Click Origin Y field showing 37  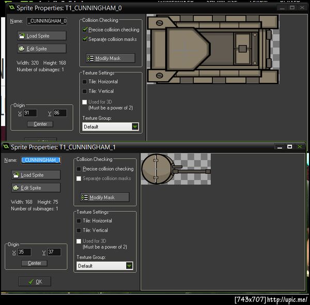coord(54,252)
